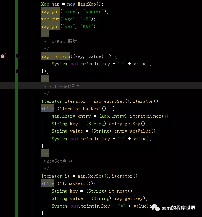Click the map.put("age", "18") line
The width and height of the screenshot is (202, 217).
click(x=68, y=19)
